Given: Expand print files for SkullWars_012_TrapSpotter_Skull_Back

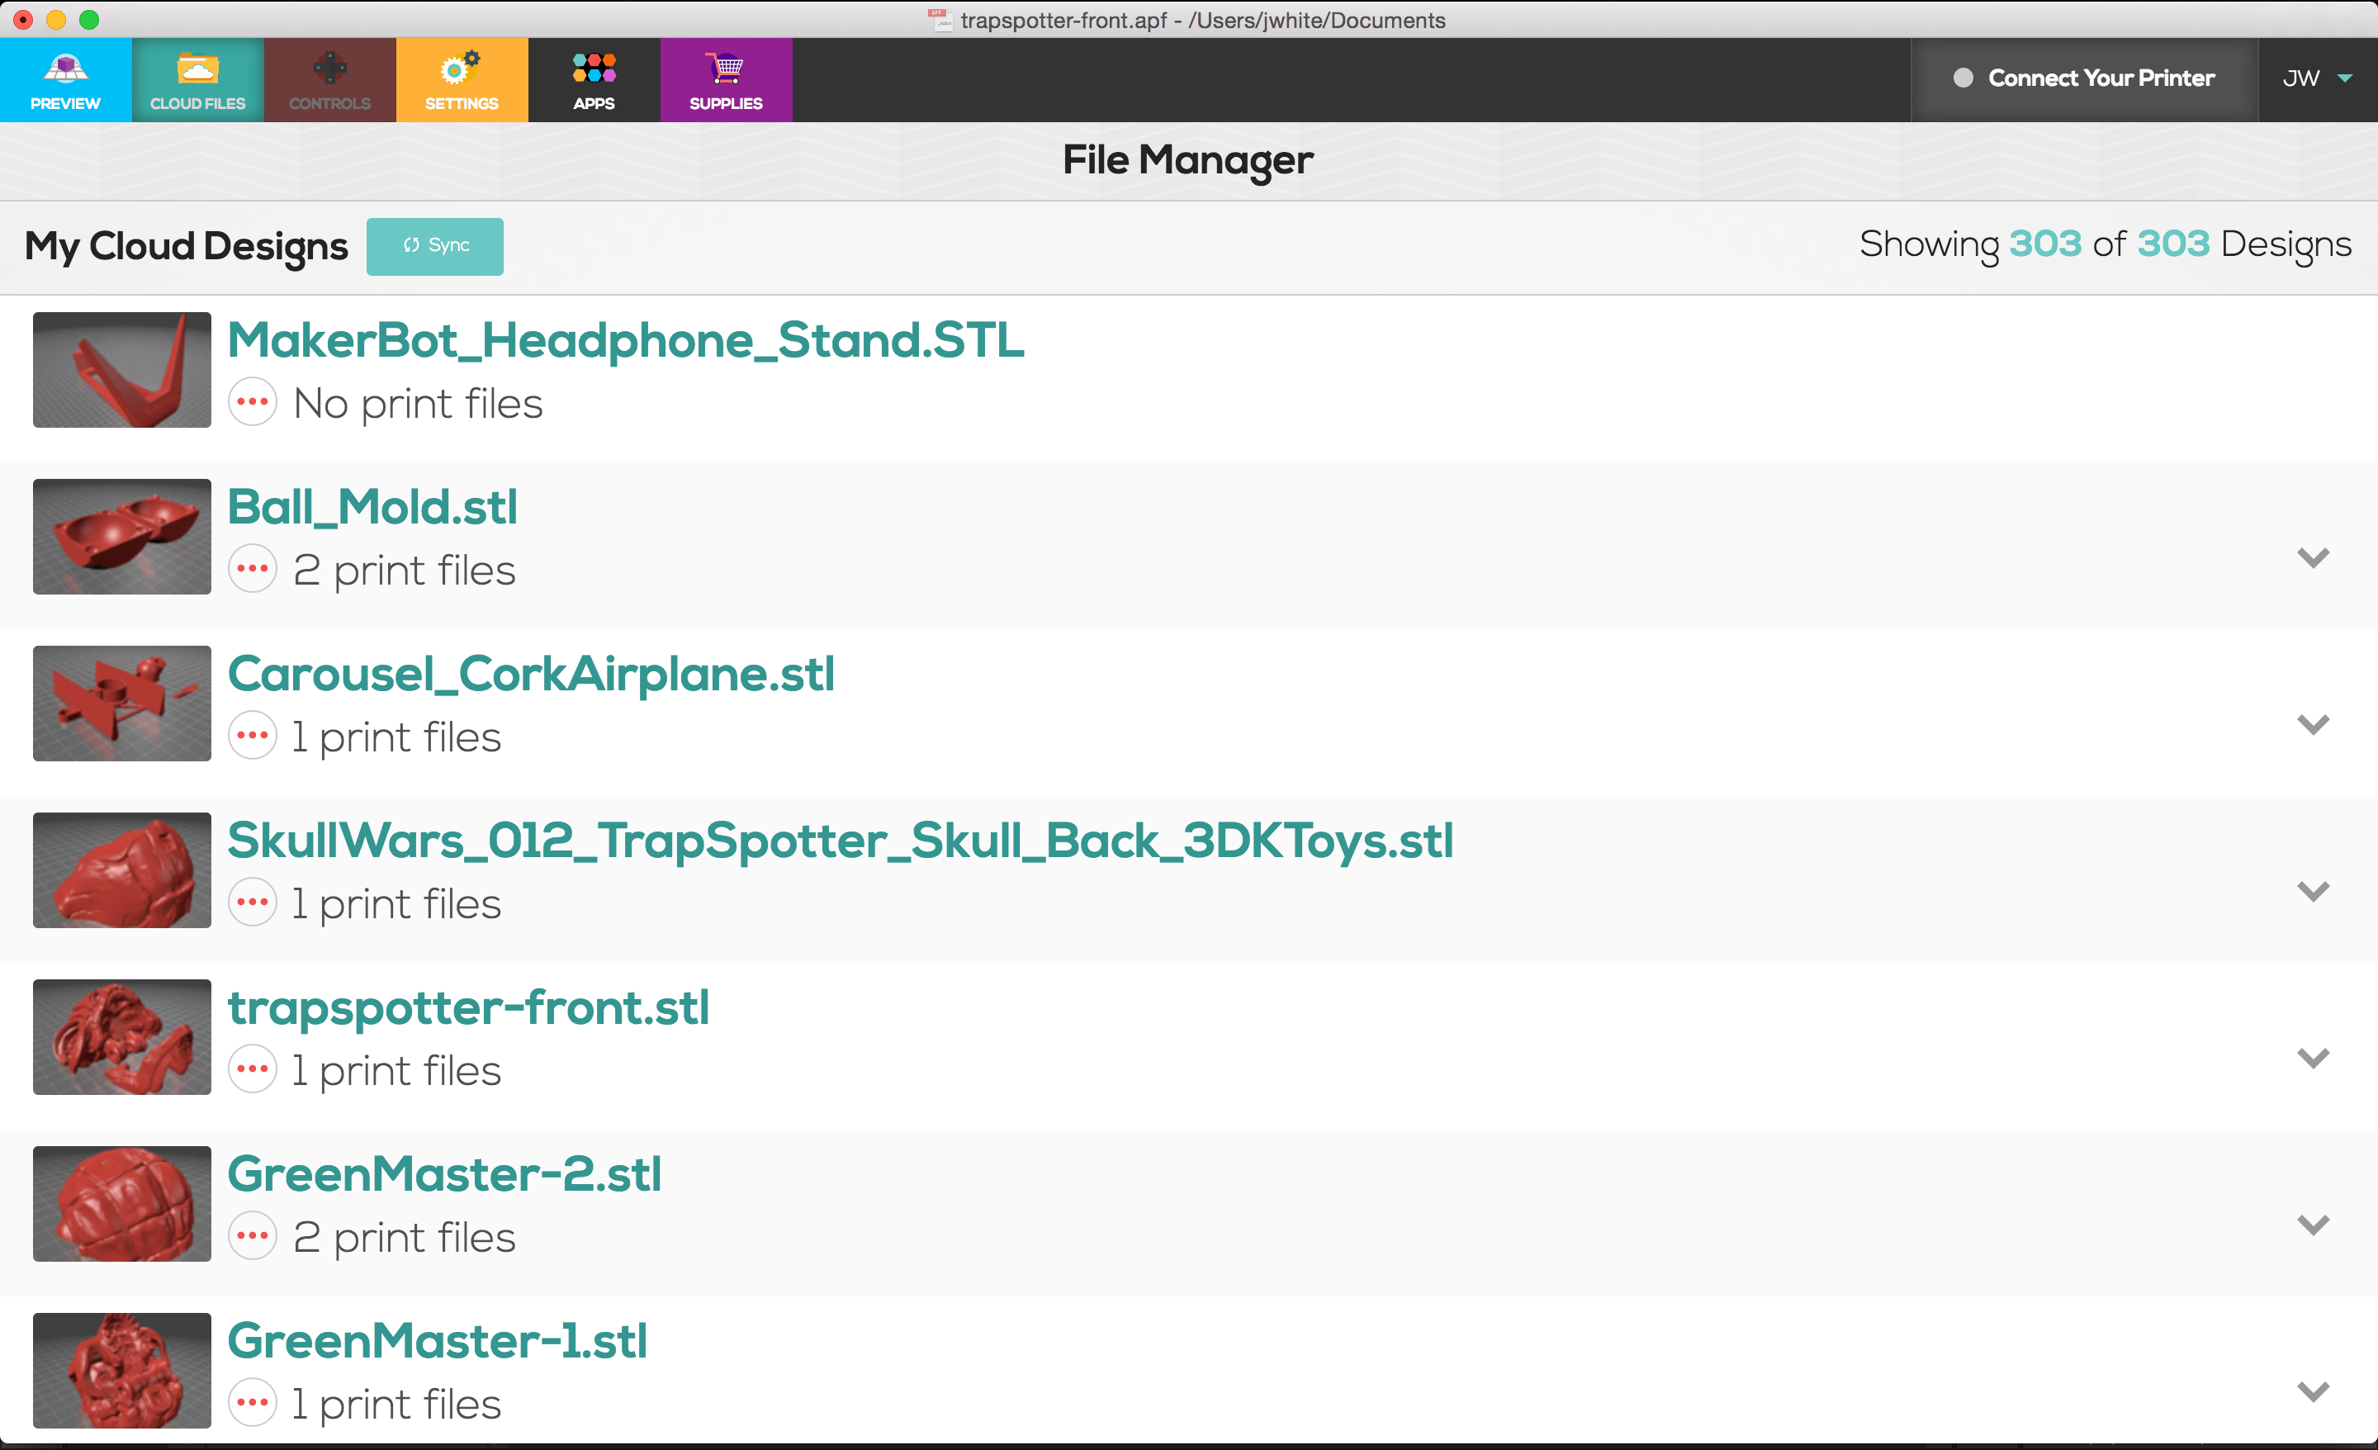Looking at the screenshot, I should 2314,892.
